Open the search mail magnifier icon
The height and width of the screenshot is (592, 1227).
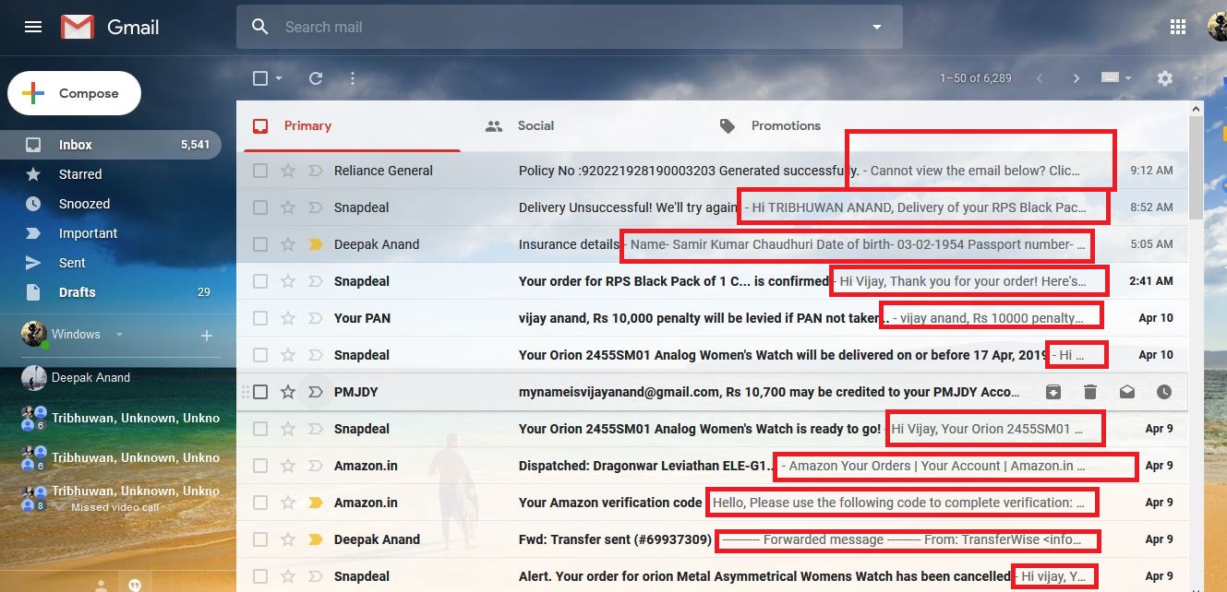coord(259,27)
